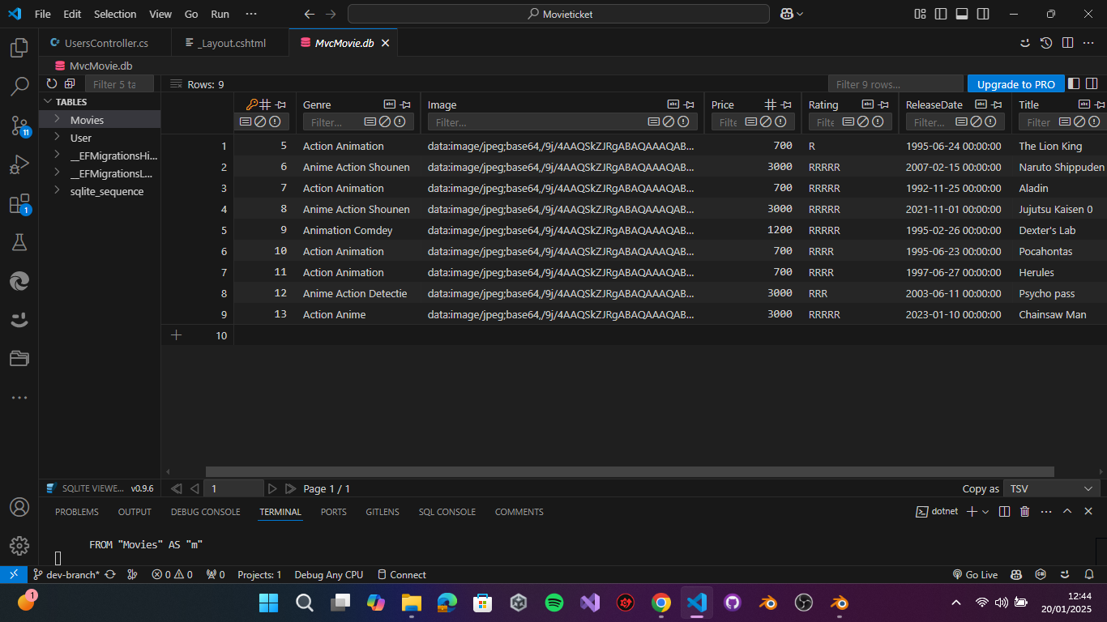The image size is (1107, 622).
Task: Click Connect in status bar
Action: pos(401,574)
